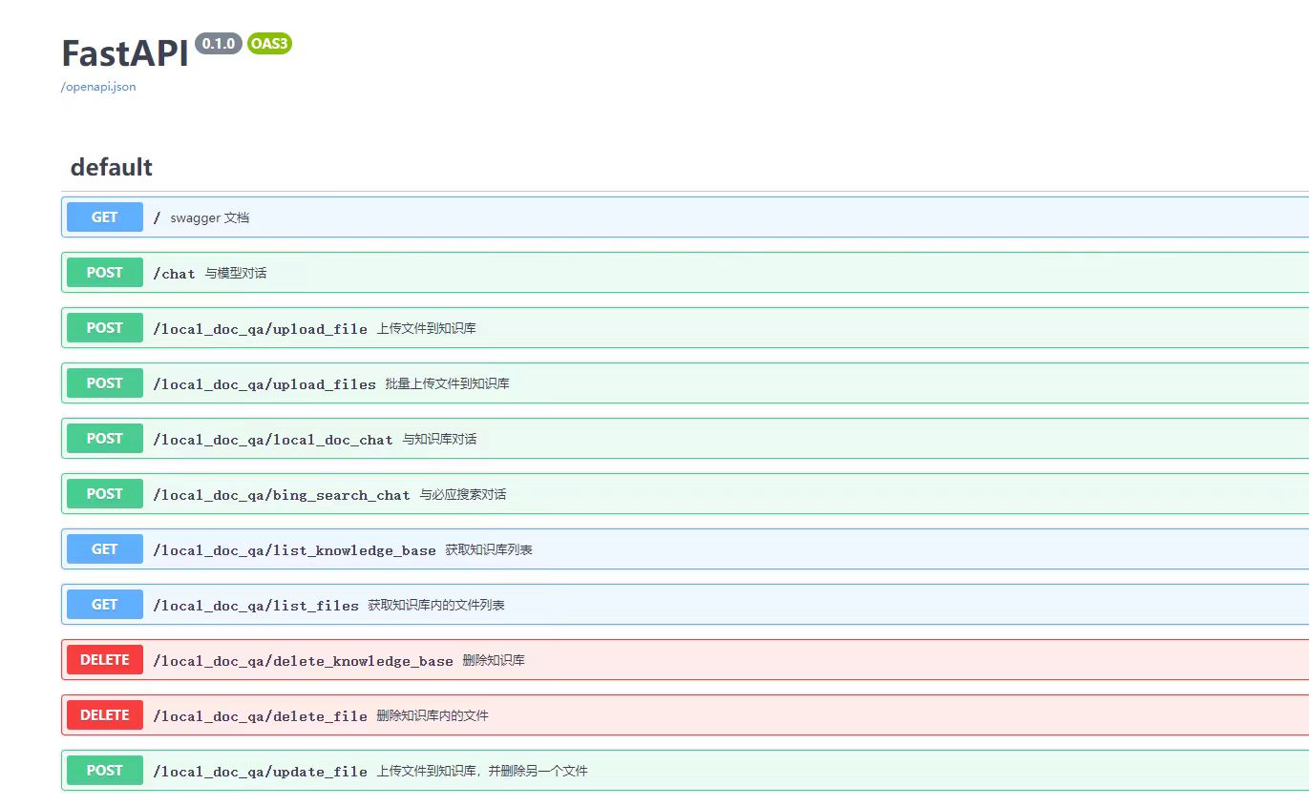
Task: Click description 获取知识库列表
Action: (x=489, y=549)
